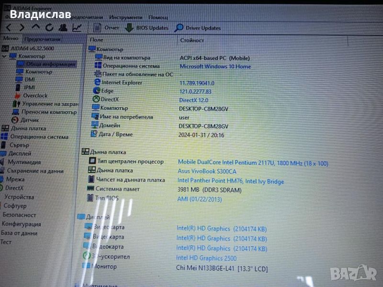Click the Дънна платка section header in list
The width and height of the screenshot is (383, 287).
coord(104,152)
